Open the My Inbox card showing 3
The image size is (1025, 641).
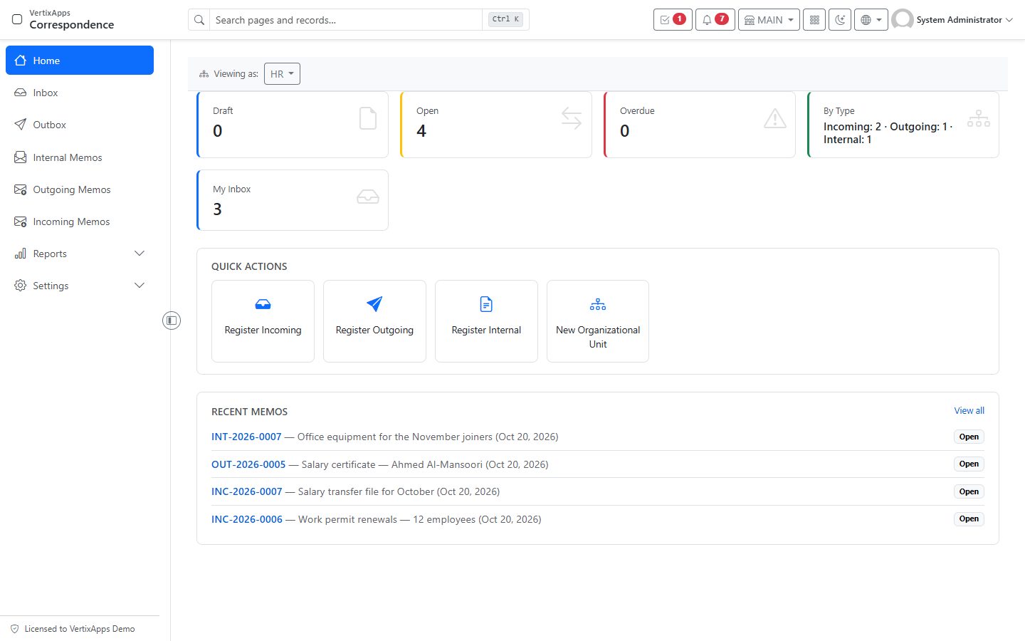pyautogui.click(x=293, y=200)
